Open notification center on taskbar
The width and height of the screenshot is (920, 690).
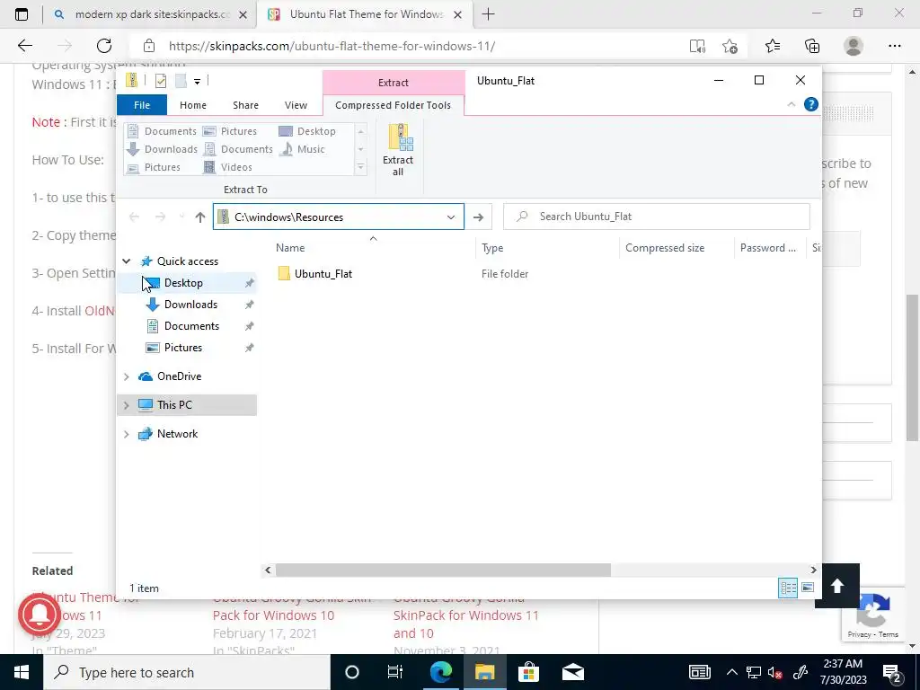tap(892, 672)
